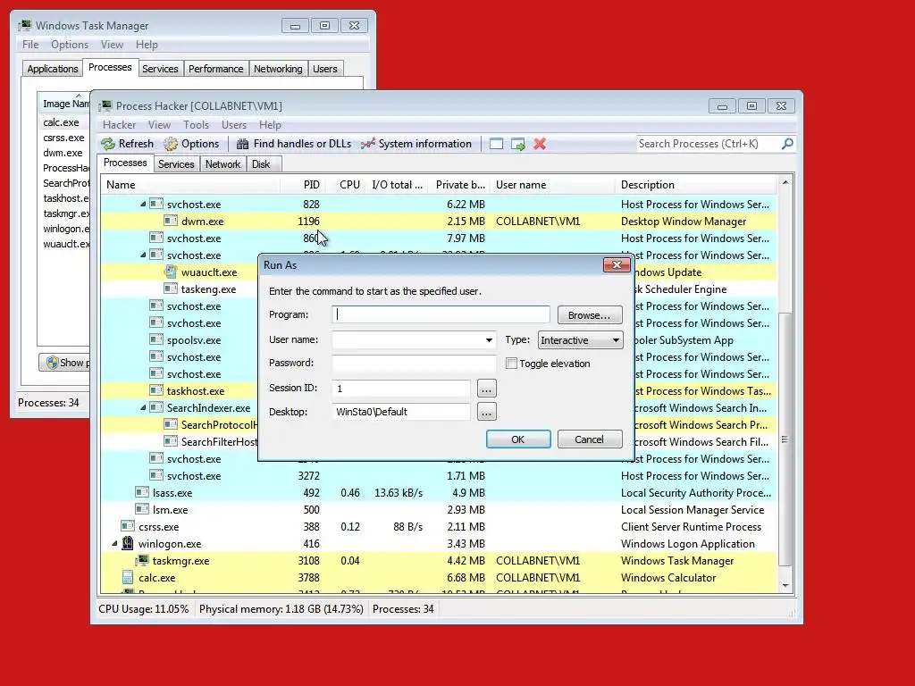The height and width of the screenshot is (686, 915).
Task: Click the Password input field
Action: (x=414, y=363)
